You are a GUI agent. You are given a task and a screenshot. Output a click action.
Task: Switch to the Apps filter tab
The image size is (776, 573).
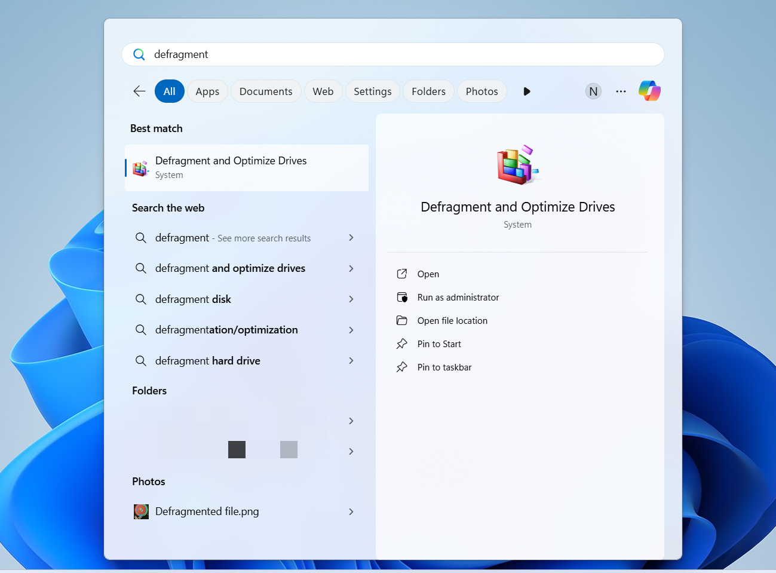(x=207, y=91)
